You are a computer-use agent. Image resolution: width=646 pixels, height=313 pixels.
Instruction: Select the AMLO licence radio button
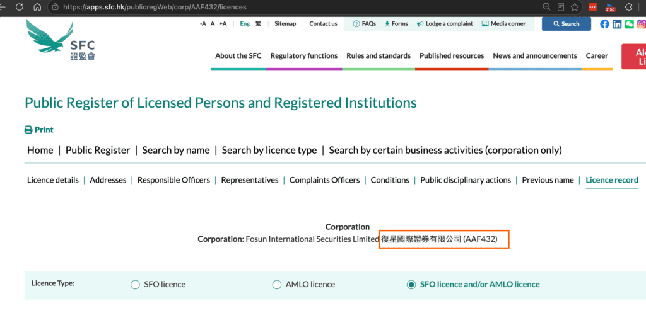pos(277,285)
